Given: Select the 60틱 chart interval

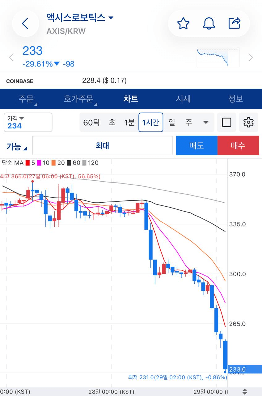Looking at the screenshot, I should tap(91, 123).
